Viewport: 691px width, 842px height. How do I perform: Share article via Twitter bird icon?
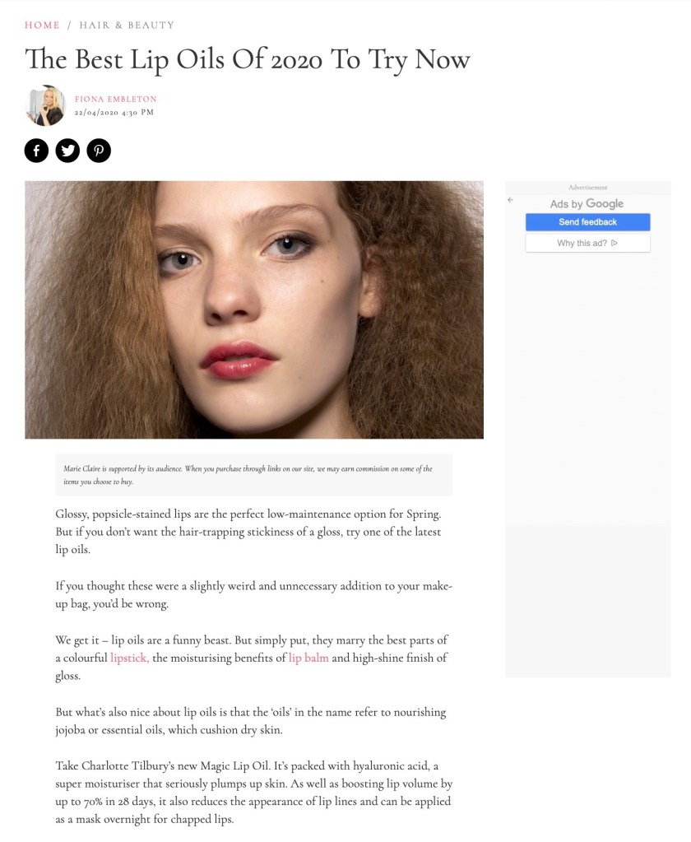pos(67,151)
